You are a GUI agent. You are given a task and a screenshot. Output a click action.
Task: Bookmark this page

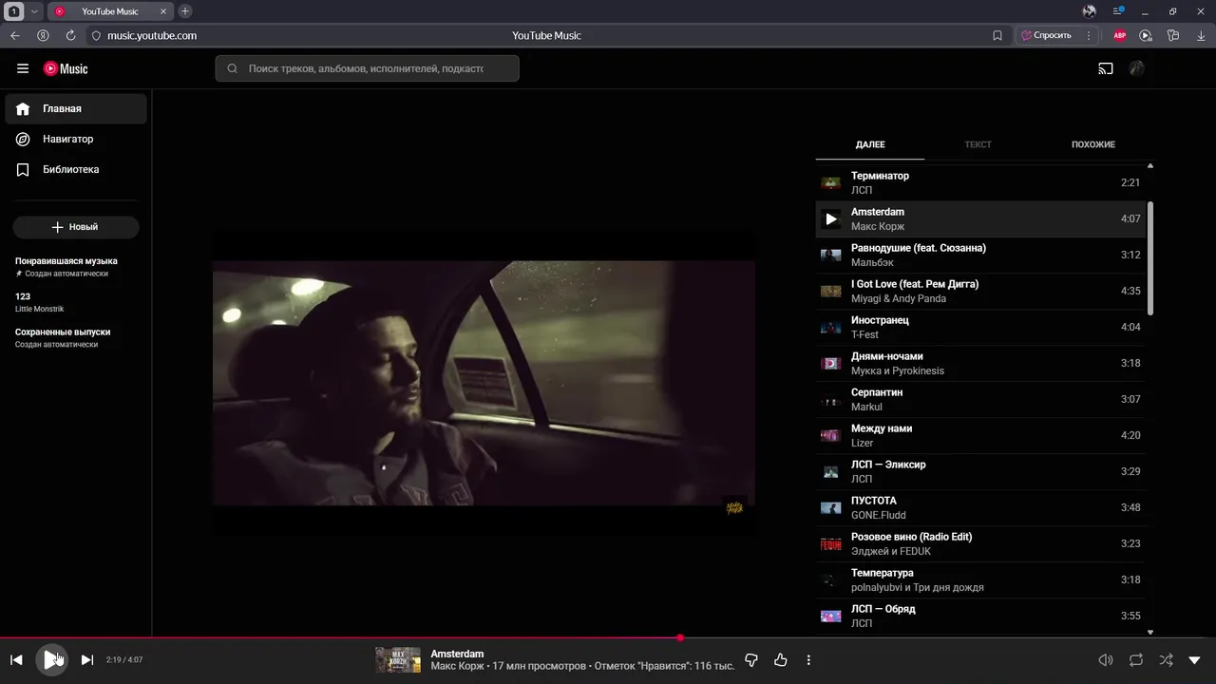pyautogui.click(x=997, y=35)
